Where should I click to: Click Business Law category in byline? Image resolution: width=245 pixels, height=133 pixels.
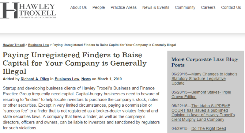point(66,79)
